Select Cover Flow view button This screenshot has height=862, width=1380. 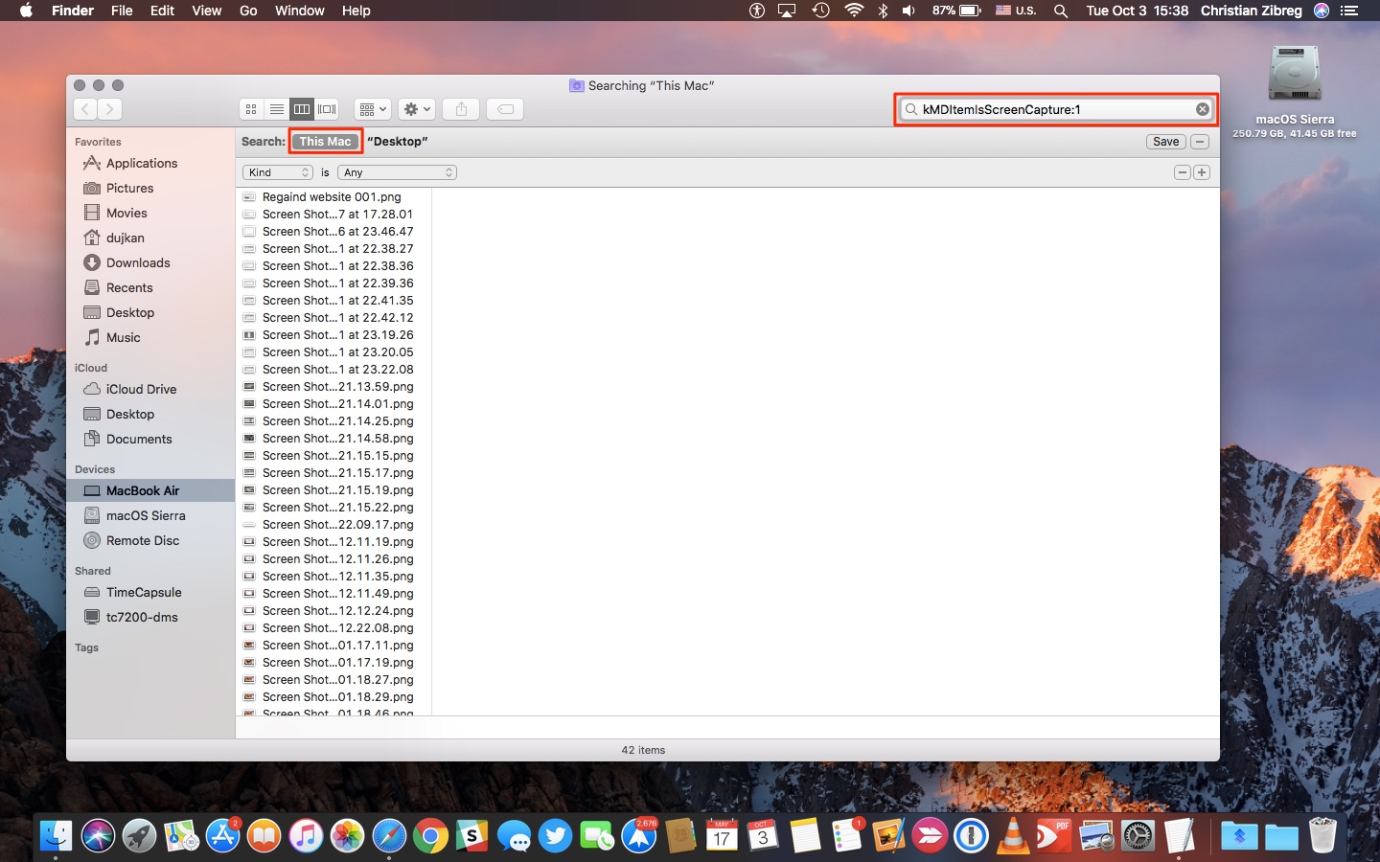[328, 109]
